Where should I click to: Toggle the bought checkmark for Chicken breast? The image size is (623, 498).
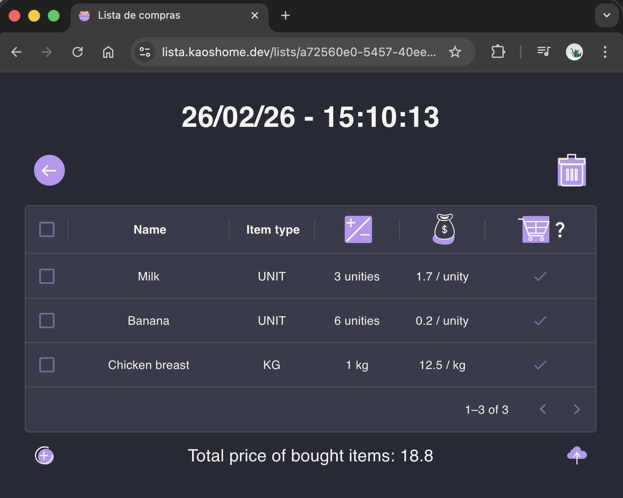[x=540, y=365]
